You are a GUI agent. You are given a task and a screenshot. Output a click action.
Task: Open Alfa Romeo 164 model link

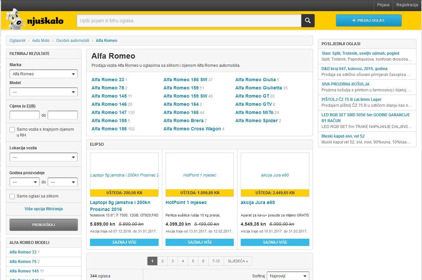click(x=181, y=104)
